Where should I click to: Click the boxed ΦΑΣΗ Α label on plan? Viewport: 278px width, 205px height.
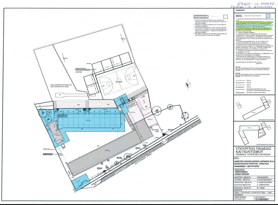63,115
